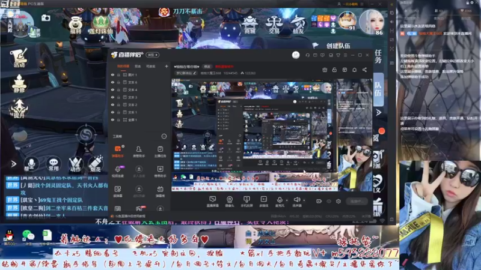Open the 房管助手 tool icon
The width and height of the screenshot is (481, 270).
[139, 151]
